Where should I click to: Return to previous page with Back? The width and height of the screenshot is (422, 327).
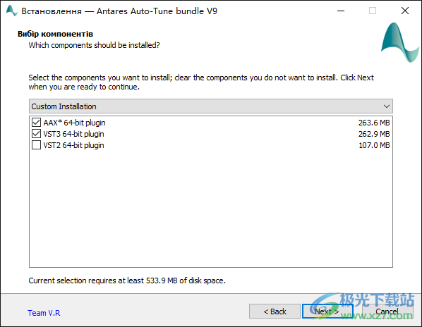275,311
